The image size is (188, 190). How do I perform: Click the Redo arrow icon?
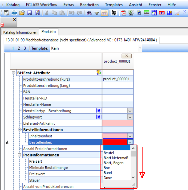point(80,13)
